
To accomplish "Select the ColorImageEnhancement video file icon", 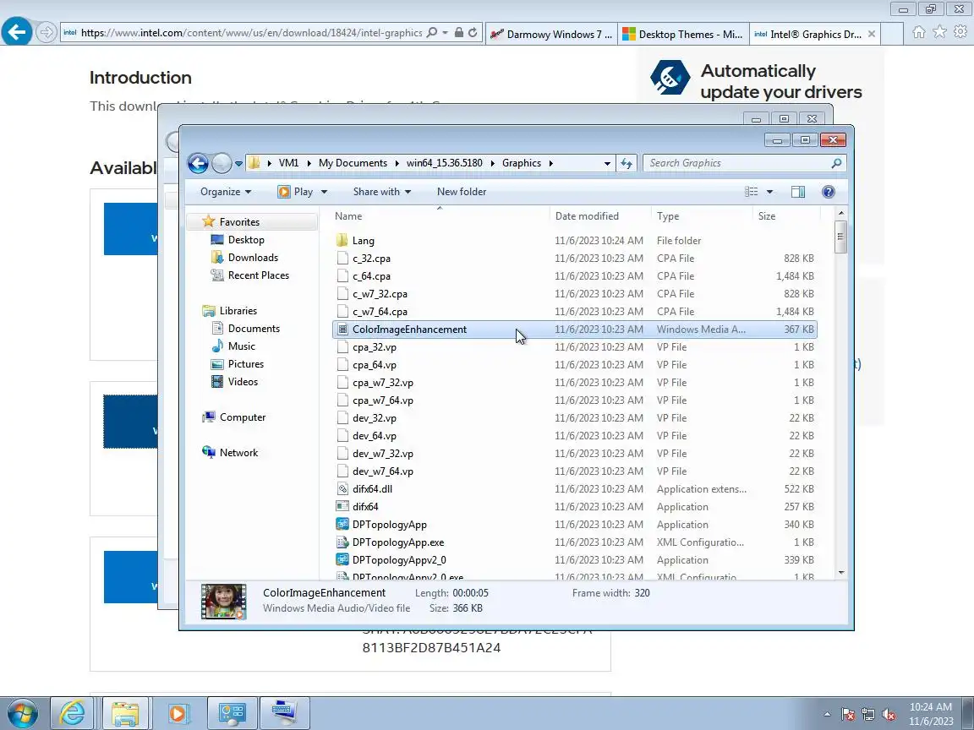I will tap(342, 330).
